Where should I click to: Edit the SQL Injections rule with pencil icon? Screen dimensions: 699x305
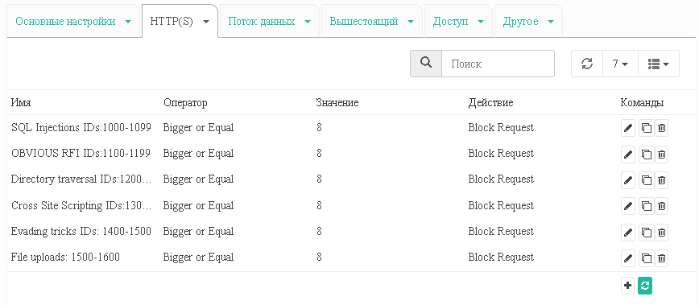(x=627, y=129)
